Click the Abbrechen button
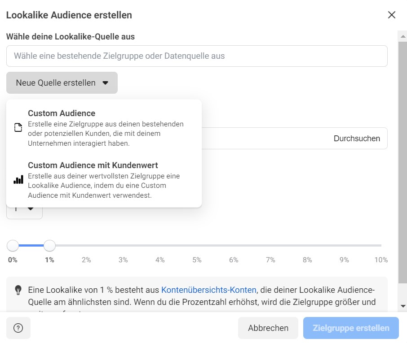407x343 pixels. pyautogui.click(x=268, y=328)
